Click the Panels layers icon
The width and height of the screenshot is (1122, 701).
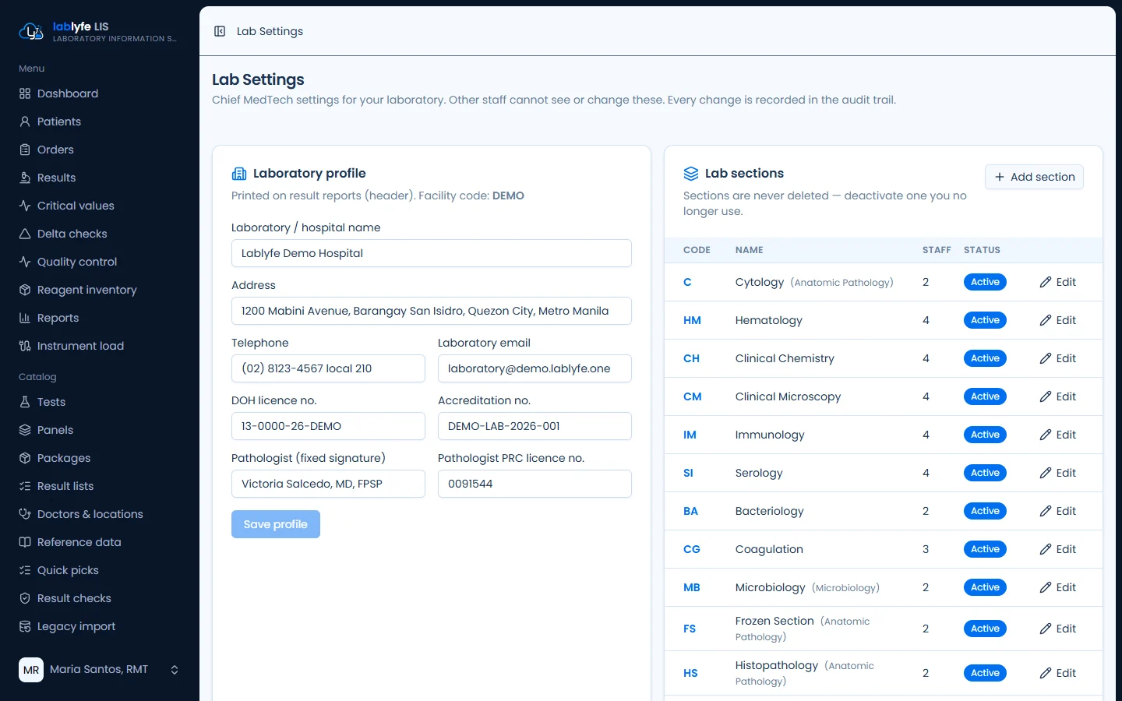(25, 430)
